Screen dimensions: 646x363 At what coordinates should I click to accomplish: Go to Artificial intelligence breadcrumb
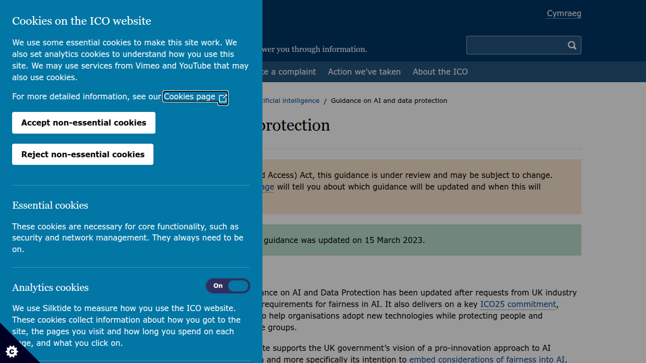click(x=291, y=101)
